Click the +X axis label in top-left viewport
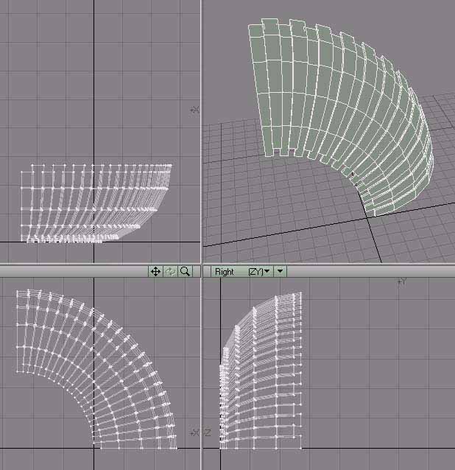Screen dimensions: 455x470 [194, 109]
